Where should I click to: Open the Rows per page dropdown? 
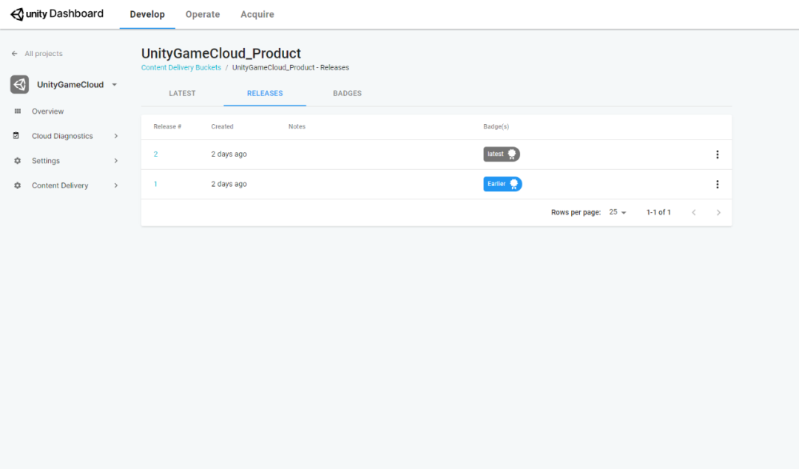point(618,212)
